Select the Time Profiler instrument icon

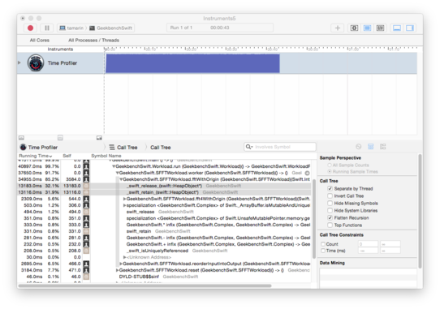pyautogui.click(x=36, y=62)
